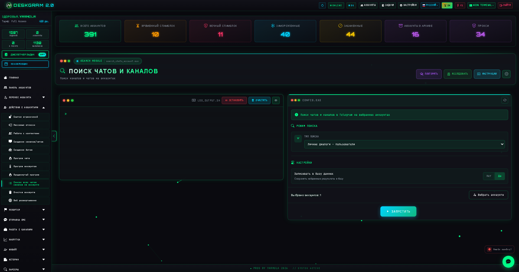Toggle the FX effects button
Image resolution: width=519 pixels, height=272 pixels.
click(460, 5)
